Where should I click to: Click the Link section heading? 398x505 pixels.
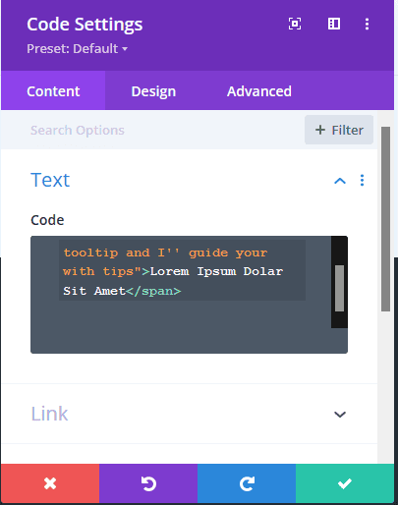[x=49, y=414]
